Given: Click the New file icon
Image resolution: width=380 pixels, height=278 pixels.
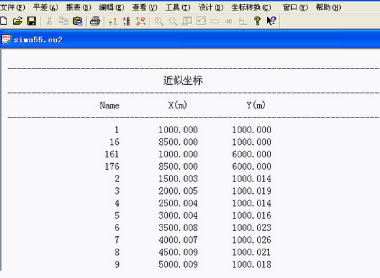Looking at the screenshot, I should tap(3, 22).
